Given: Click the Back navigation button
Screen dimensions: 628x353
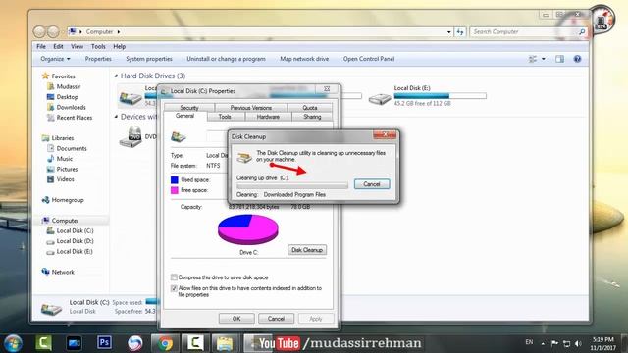Looking at the screenshot, I should 39,31.
